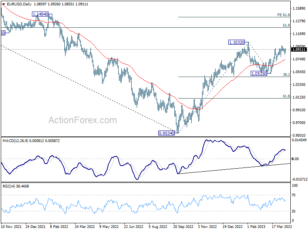
Task: Click the 38.2 retracement level label
Action: click(286, 74)
